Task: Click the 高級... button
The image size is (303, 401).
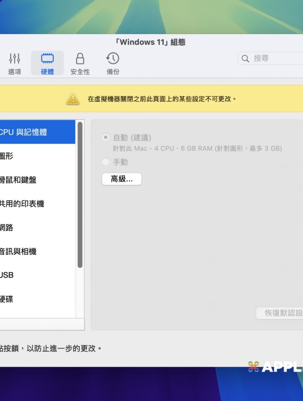Action: 121,179
